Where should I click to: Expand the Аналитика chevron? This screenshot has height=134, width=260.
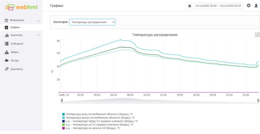coord(38,35)
